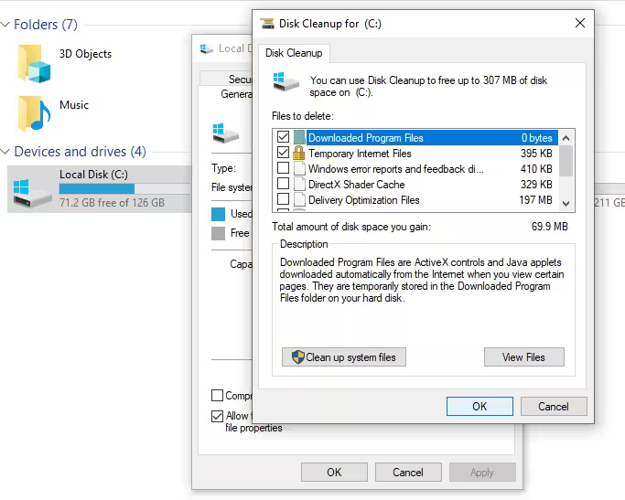The image size is (625, 500).
Task: Click the drive icon beside the cleanup summary
Action: (x=286, y=81)
